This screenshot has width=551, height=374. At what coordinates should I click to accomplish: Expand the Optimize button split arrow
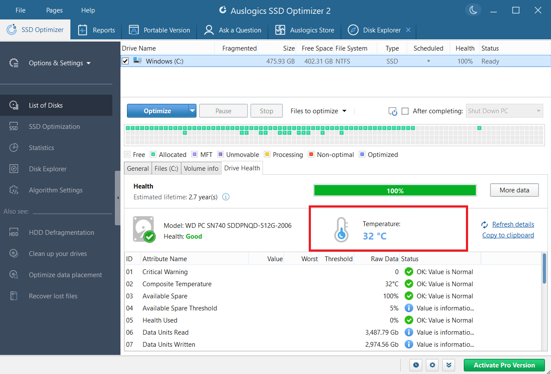(192, 111)
